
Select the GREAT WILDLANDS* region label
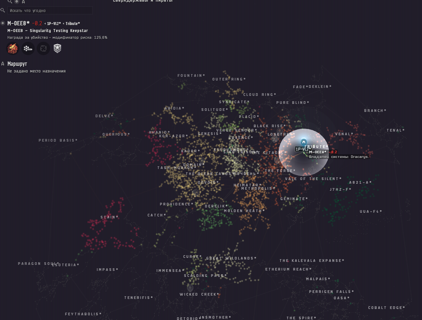click(231, 258)
